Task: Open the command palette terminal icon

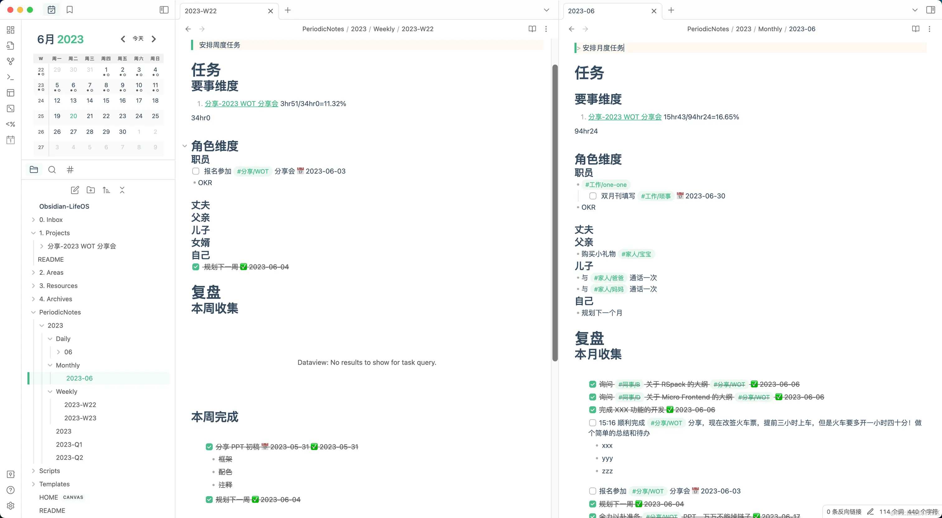Action: pyautogui.click(x=11, y=77)
